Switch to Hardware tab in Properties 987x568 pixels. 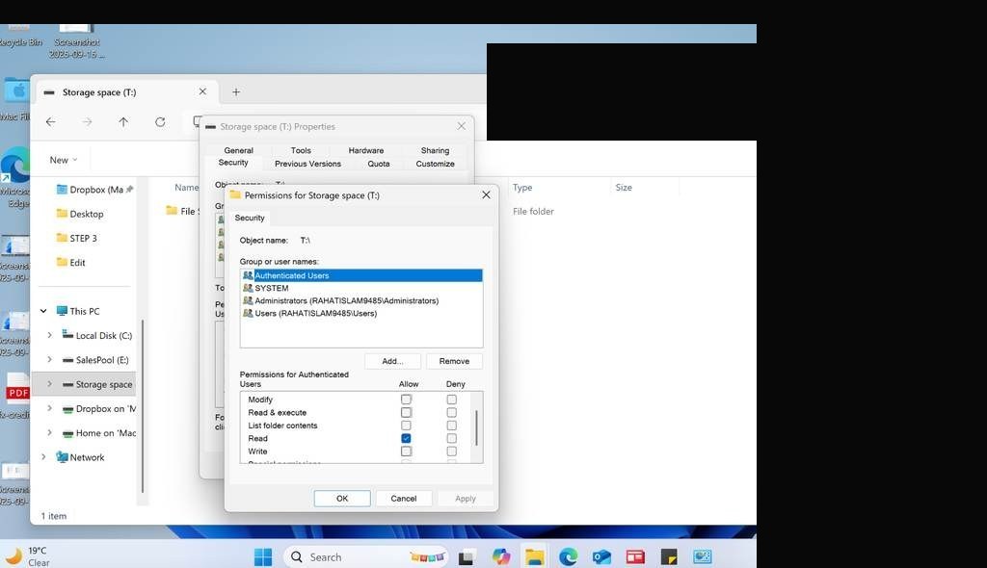[x=366, y=150]
